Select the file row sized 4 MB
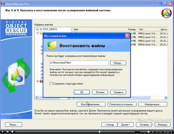 tap(149, 44)
